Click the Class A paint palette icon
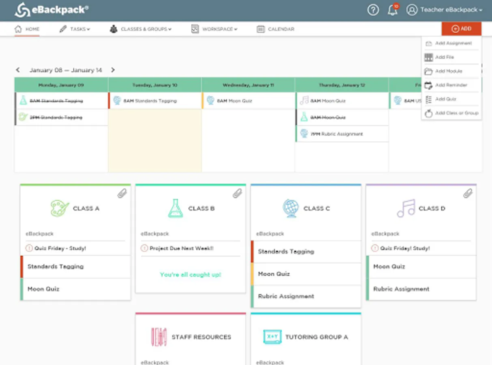This screenshot has width=492, height=365. click(x=60, y=208)
